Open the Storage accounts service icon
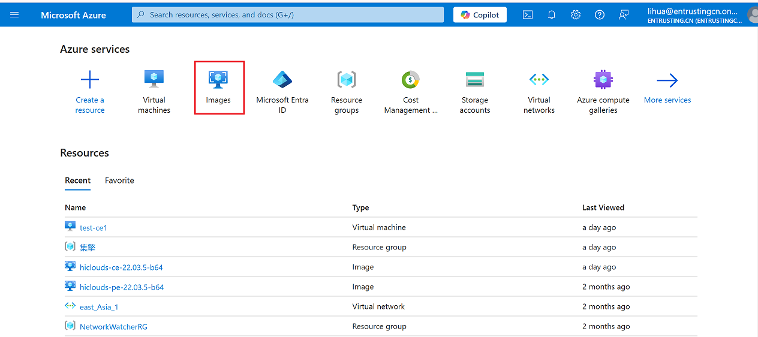Image resolution: width=758 pixels, height=337 pixels. click(x=475, y=79)
